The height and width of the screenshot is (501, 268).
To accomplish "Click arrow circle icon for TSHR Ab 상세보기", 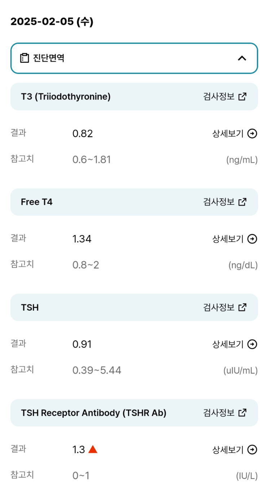I will coord(253,450).
